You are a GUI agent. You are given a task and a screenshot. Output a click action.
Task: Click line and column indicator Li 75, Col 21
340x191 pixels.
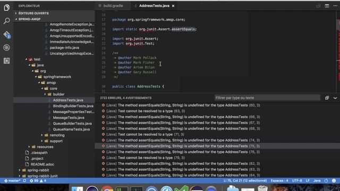tap(245, 180)
